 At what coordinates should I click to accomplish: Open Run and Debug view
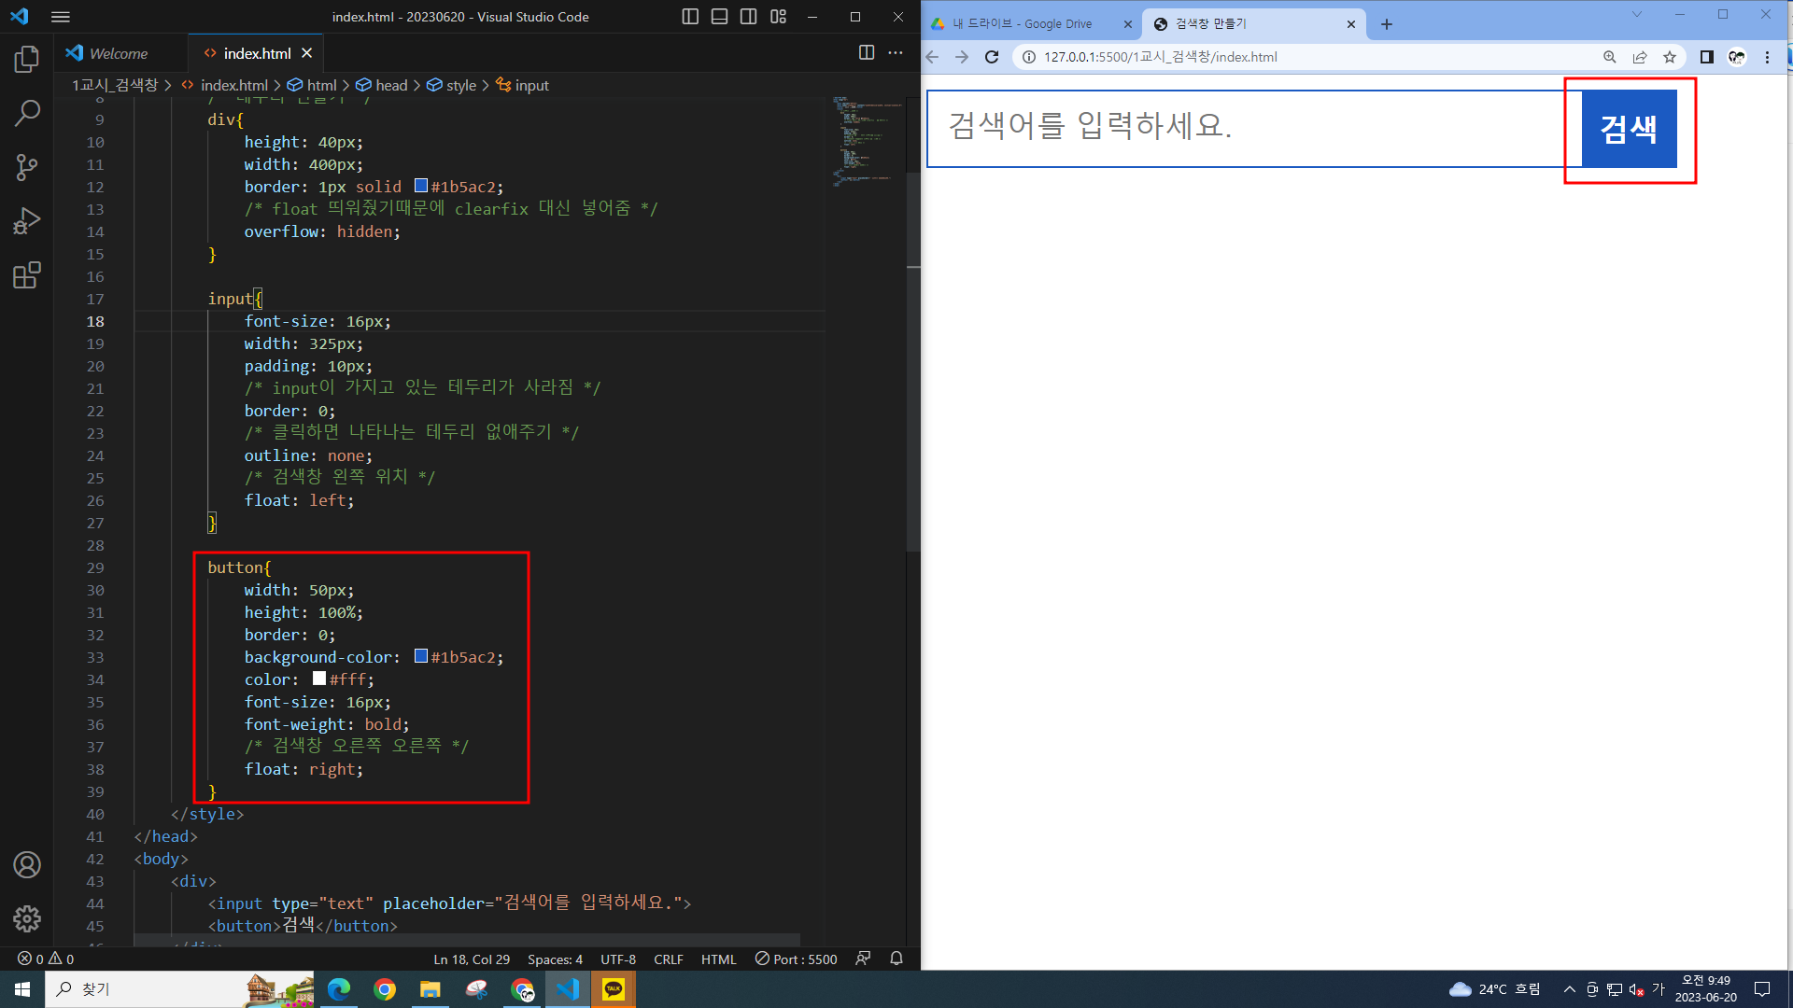27,221
